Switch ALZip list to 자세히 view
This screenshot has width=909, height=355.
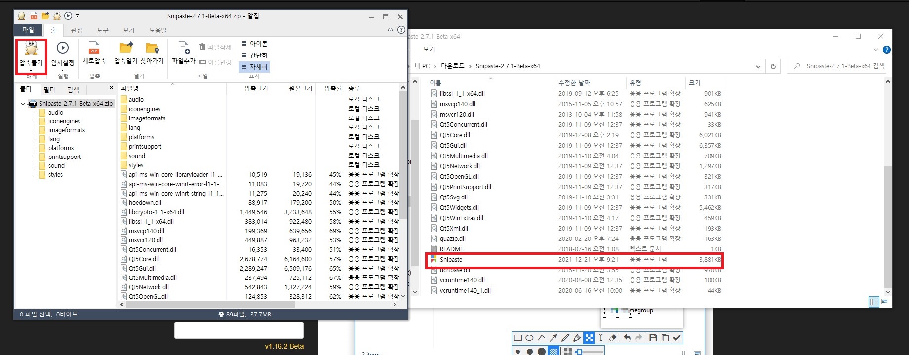[x=254, y=67]
